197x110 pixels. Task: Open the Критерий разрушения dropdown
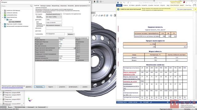54,25
